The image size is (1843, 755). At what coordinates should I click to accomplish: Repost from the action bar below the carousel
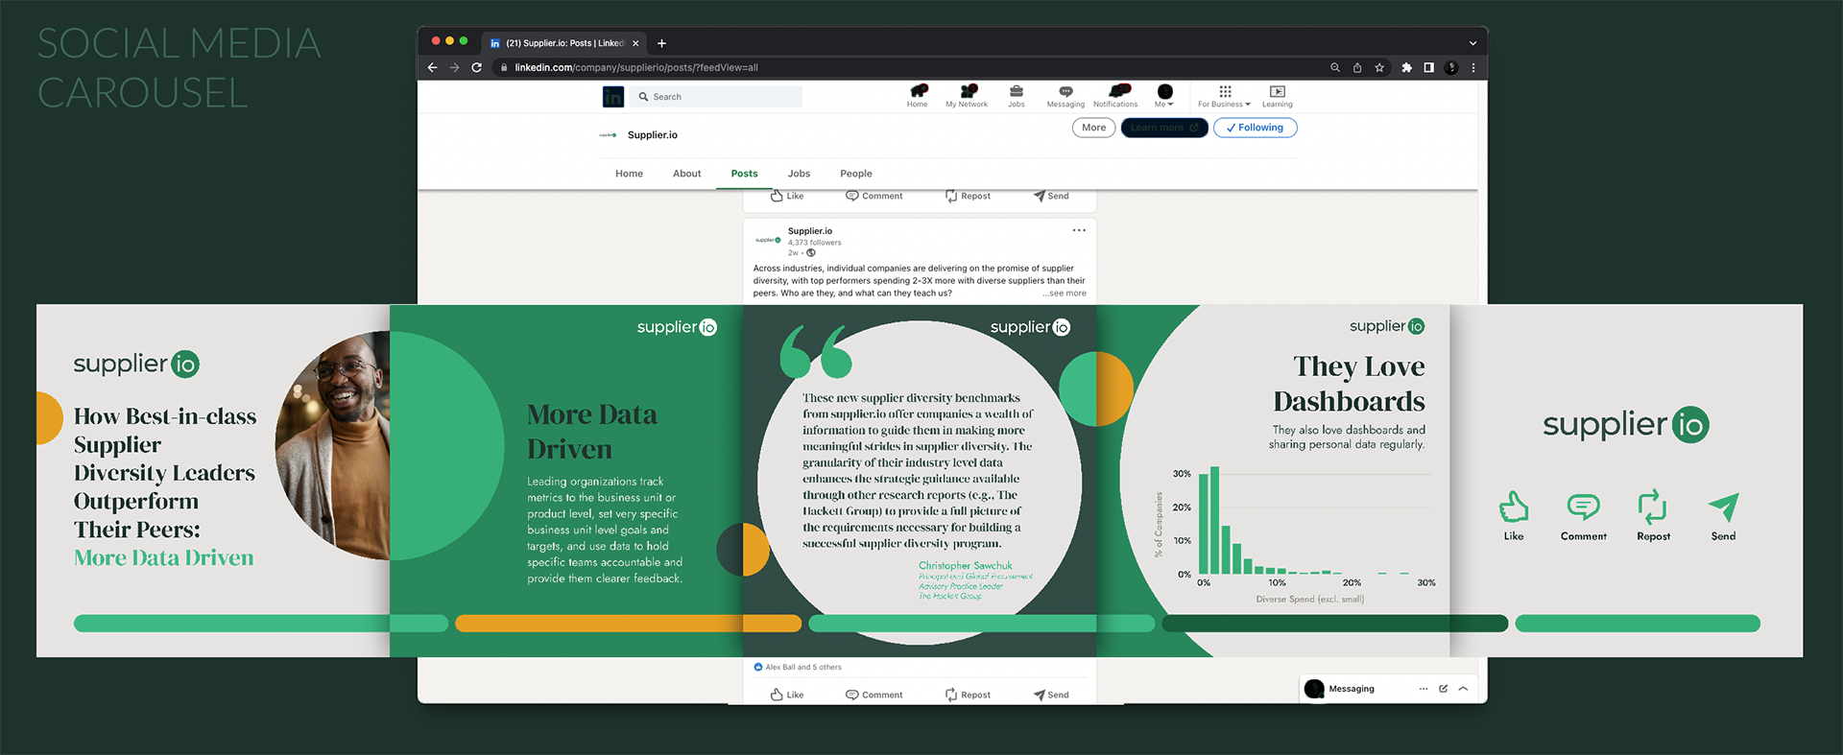(x=968, y=695)
